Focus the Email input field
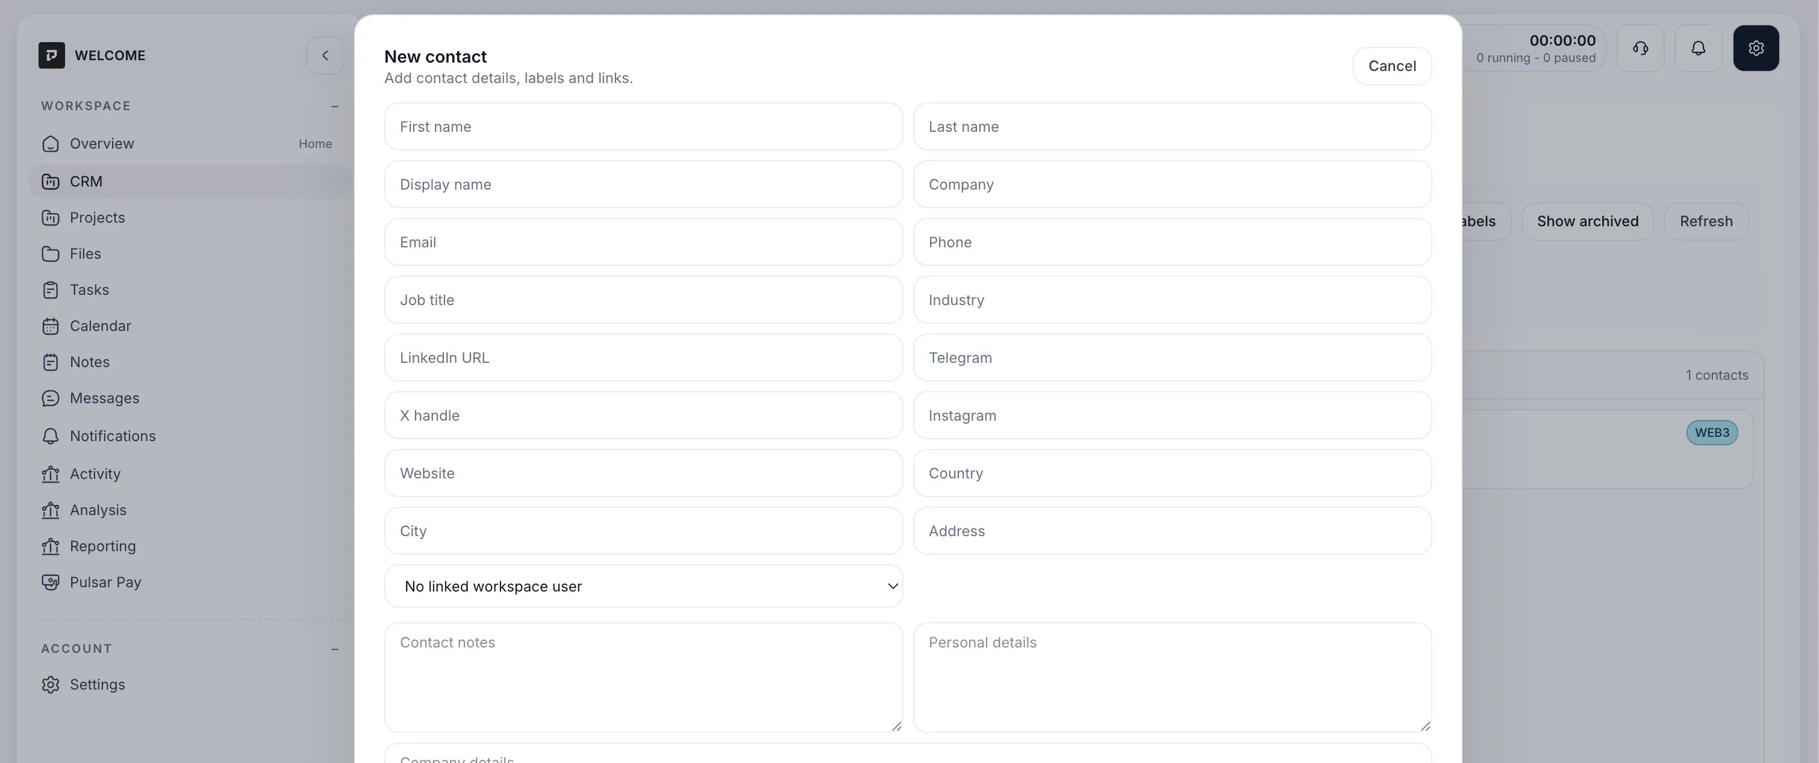 coord(643,242)
